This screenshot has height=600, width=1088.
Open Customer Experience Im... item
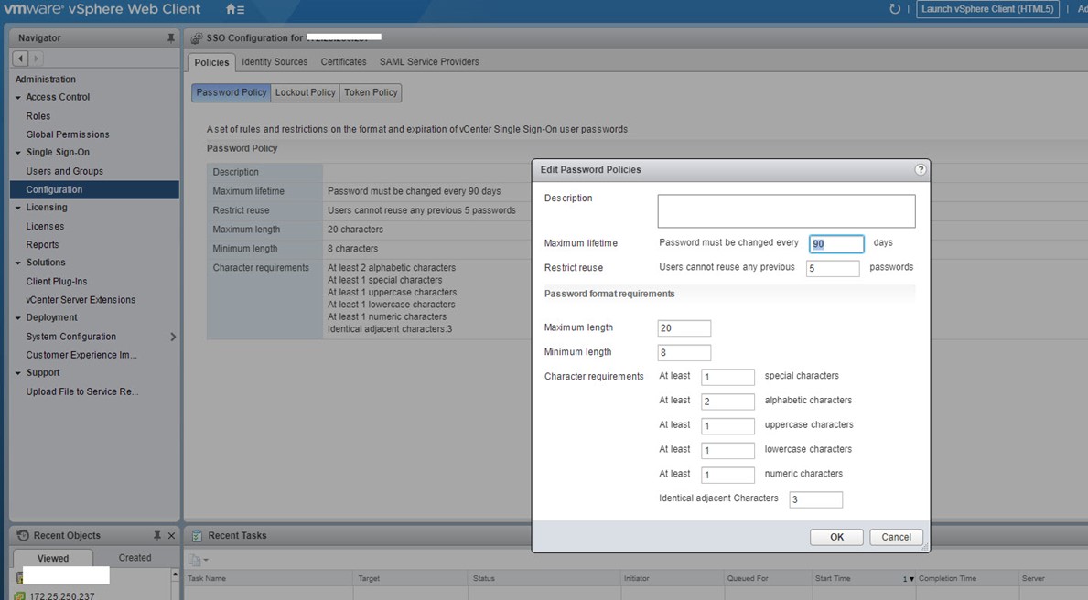[x=81, y=355]
